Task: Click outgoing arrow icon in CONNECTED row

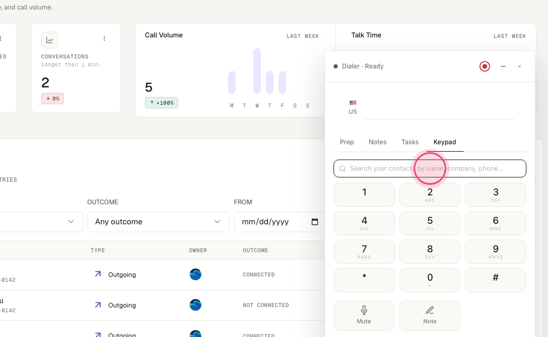Action: pos(98,274)
